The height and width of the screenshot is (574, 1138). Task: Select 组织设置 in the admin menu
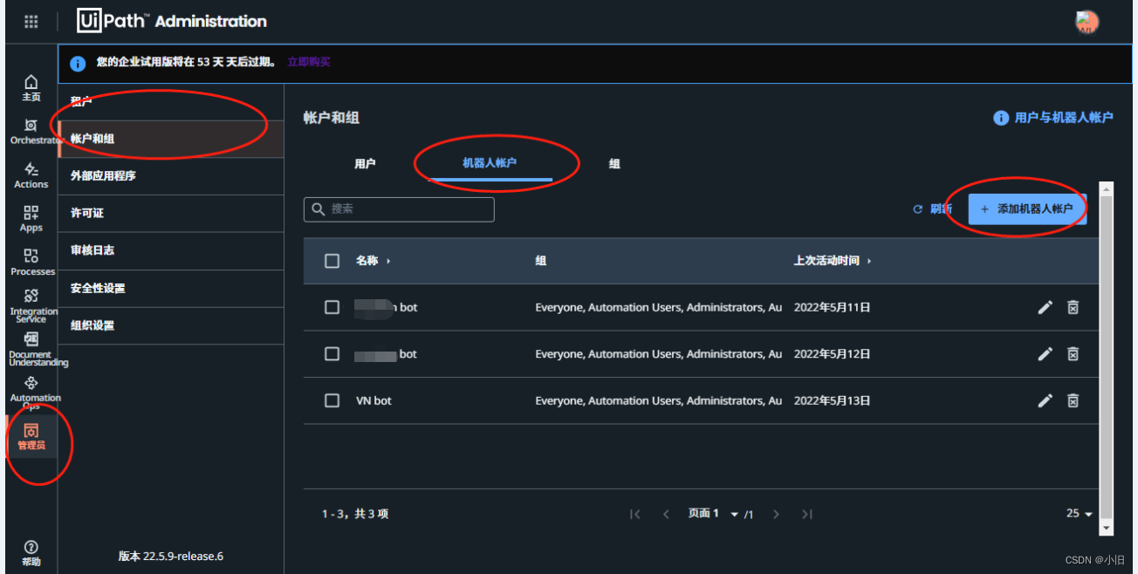pos(171,326)
